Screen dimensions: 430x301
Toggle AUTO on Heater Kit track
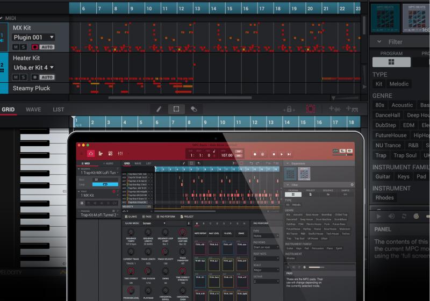[47, 77]
